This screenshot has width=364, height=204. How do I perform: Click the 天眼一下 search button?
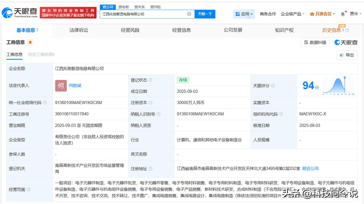pos(205,14)
